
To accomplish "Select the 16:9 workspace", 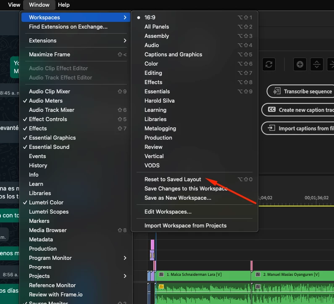I will [x=195, y=18].
